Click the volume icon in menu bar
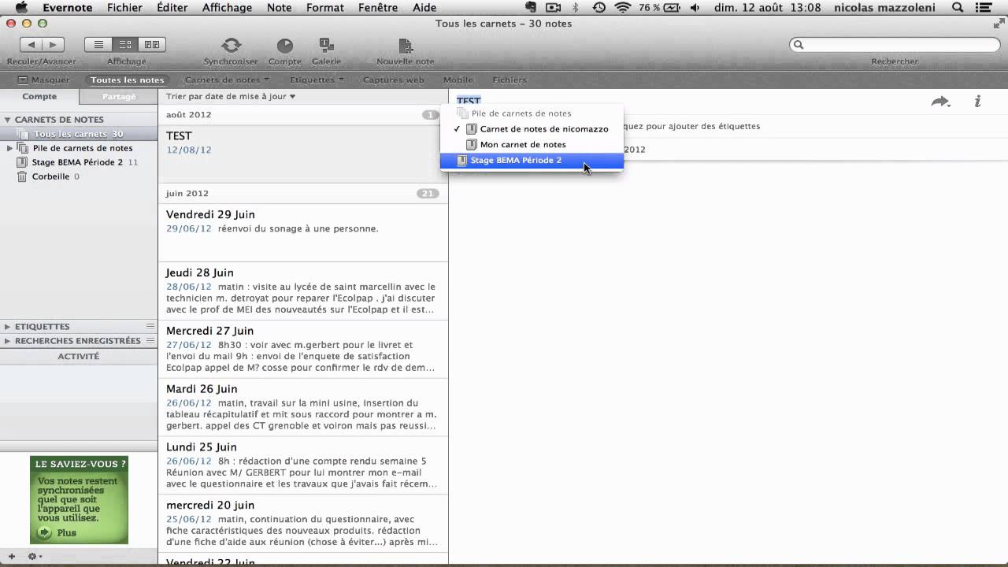This screenshot has height=567, width=1008. (695, 8)
